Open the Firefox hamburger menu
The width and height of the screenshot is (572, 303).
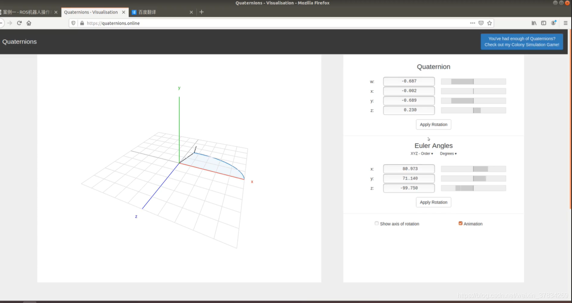565,23
